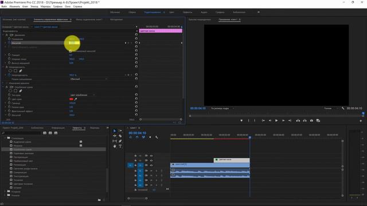Expand the Граница parameter row
367x206 pixels.
(5, 103)
